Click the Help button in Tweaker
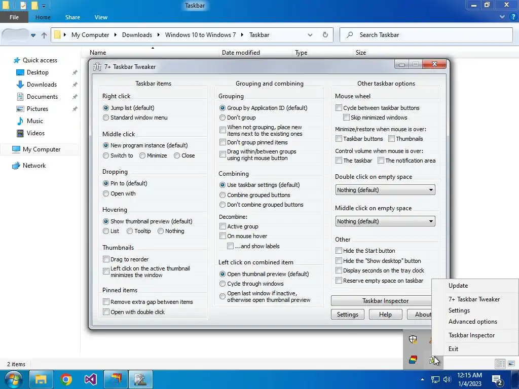 [x=385, y=315]
